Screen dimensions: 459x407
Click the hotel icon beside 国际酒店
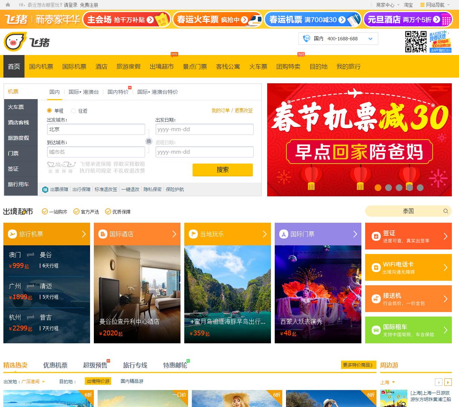point(103,234)
